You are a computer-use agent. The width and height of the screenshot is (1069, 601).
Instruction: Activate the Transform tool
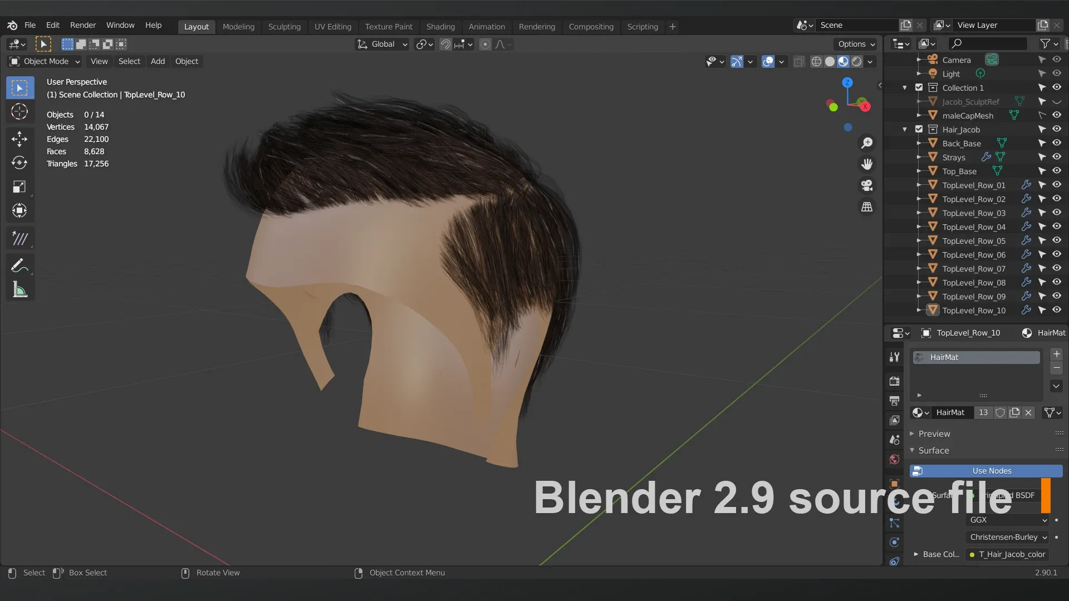(x=19, y=210)
